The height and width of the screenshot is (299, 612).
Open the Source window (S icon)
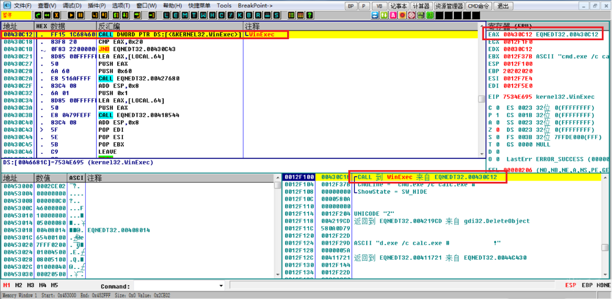pos(276,15)
